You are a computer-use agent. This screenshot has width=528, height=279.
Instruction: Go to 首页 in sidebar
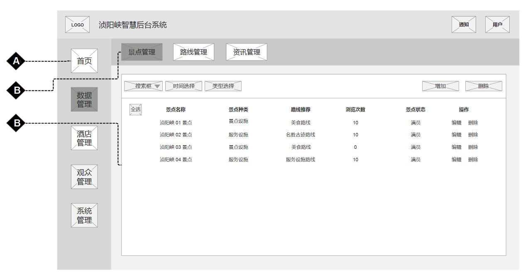click(84, 61)
